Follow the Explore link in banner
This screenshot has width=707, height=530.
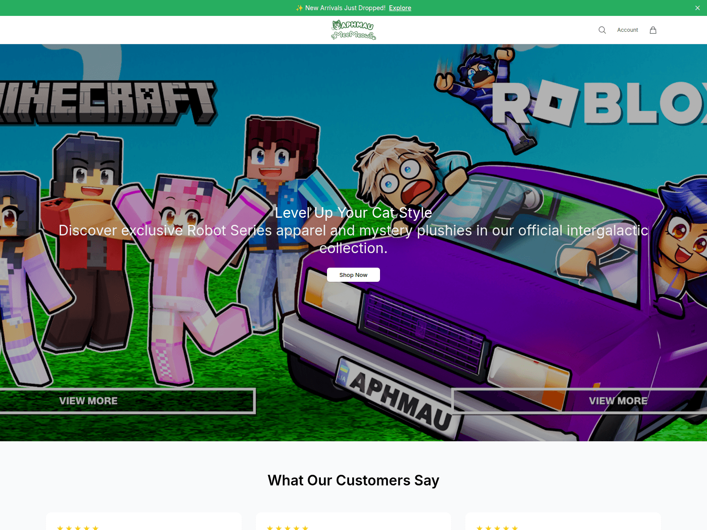pyautogui.click(x=400, y=8)
